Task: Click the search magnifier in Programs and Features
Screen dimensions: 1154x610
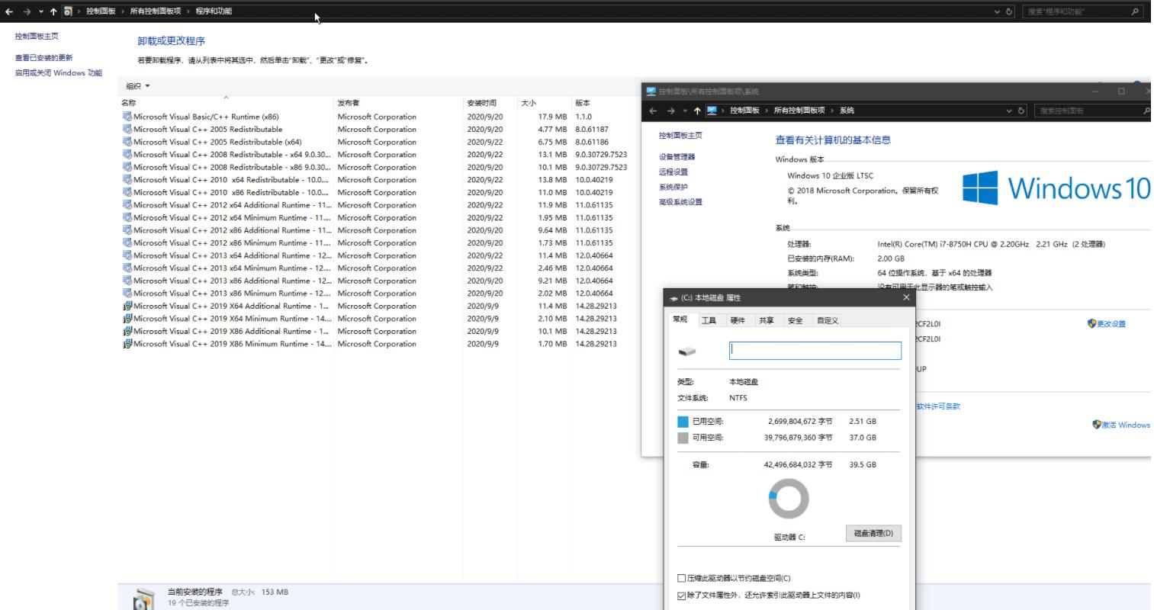Action: tap(1136, 11)
